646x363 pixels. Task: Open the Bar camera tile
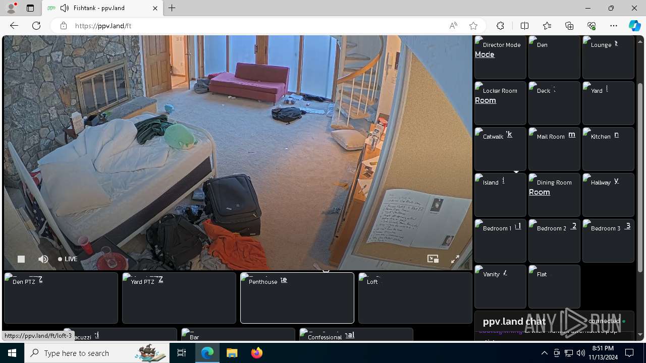238,335
